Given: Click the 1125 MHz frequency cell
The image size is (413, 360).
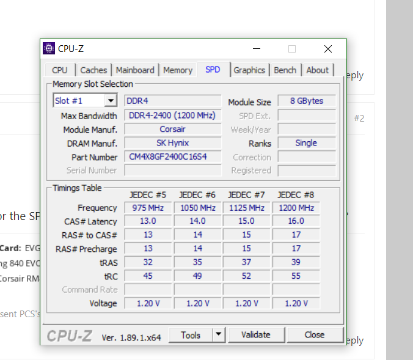Looking at the screenshot, I should (247, 208).
